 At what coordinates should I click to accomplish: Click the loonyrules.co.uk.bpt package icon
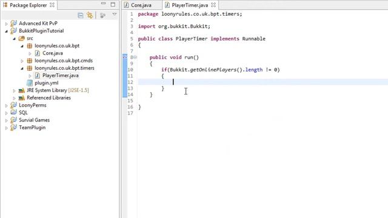point(30,46)
